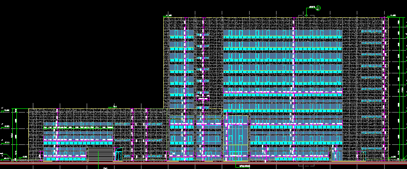This screenshot has height=169, width=407.
Task: Click the ground level elevation marker at far left
Action: pyautogui.click(x=5, y=159)
